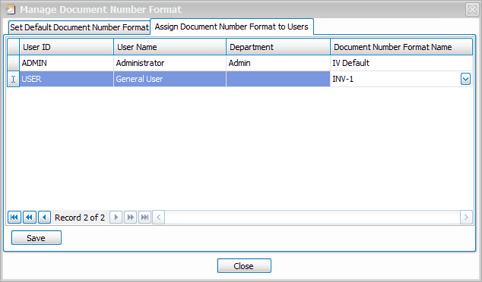Click the window title bar document icon
The image size is (482, 282).
click(x=11, y=10)
